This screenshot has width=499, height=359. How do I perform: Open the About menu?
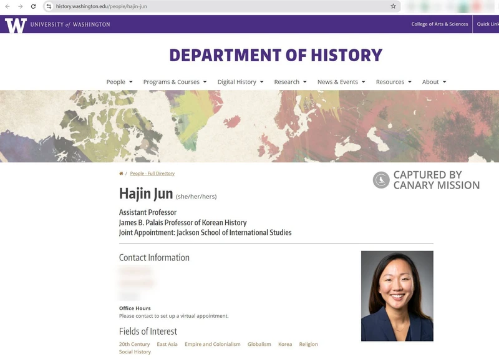tap(434, 82)
